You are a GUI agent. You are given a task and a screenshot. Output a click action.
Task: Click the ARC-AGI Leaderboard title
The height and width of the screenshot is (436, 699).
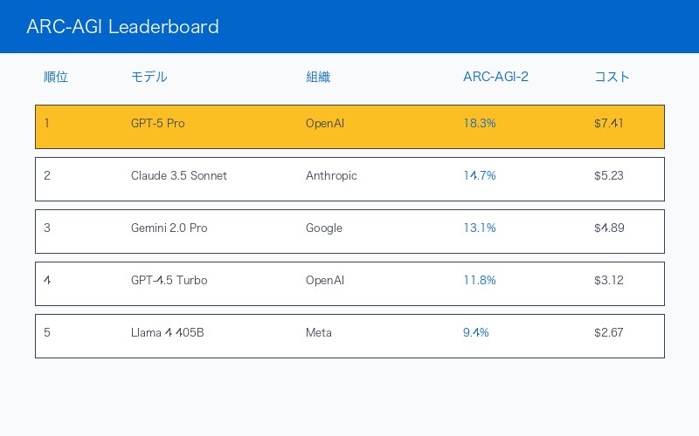pyautogui.click(x=122, y=27)
